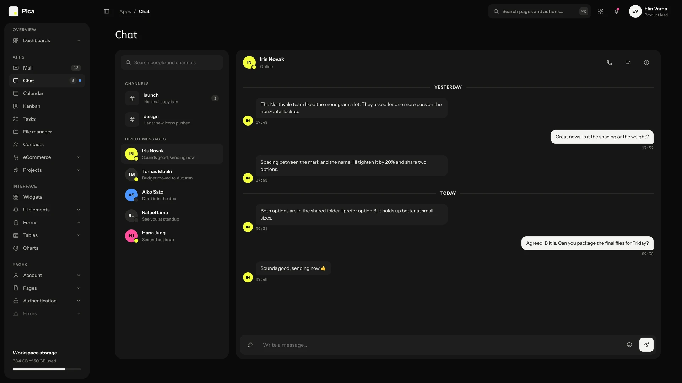Viewport: 682px width, 383px height.
Task: Click the Apps breadcrumb link
Action: pyautogui.click(x=125, y=11)
